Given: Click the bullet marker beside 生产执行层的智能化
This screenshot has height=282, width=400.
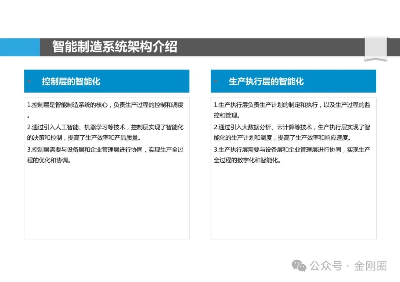Looking at the screenshot, I should tap(216, 81).
